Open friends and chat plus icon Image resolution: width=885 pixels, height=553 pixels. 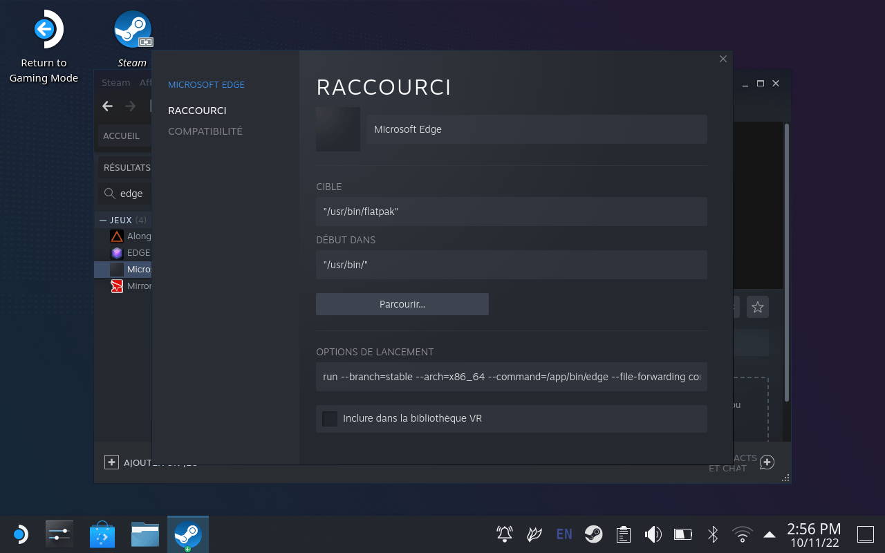767,463
